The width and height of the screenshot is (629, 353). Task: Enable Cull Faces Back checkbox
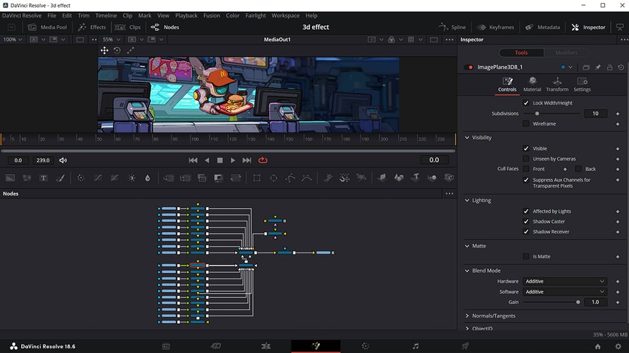578,169
